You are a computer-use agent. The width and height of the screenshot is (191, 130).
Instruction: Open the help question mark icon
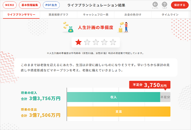164,5
